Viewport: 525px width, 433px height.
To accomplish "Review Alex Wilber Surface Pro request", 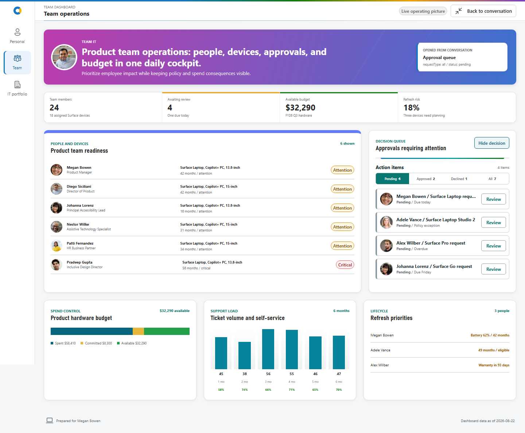I will pyautogui.click(x=494, y=246).
